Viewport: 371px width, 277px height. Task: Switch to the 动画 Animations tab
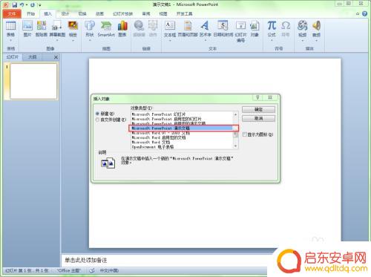tap(99, 13)
